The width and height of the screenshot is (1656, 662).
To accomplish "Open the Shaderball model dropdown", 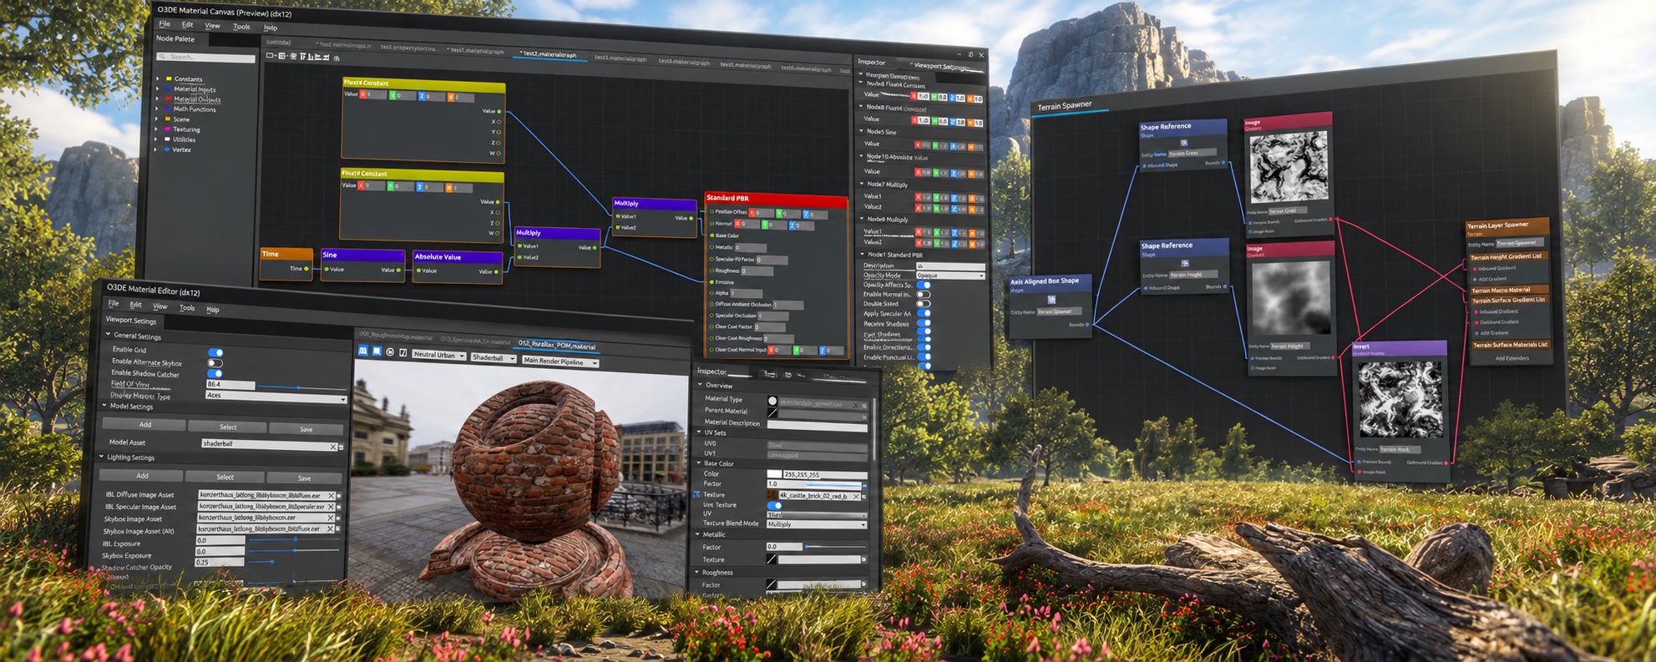I will 493,358.
